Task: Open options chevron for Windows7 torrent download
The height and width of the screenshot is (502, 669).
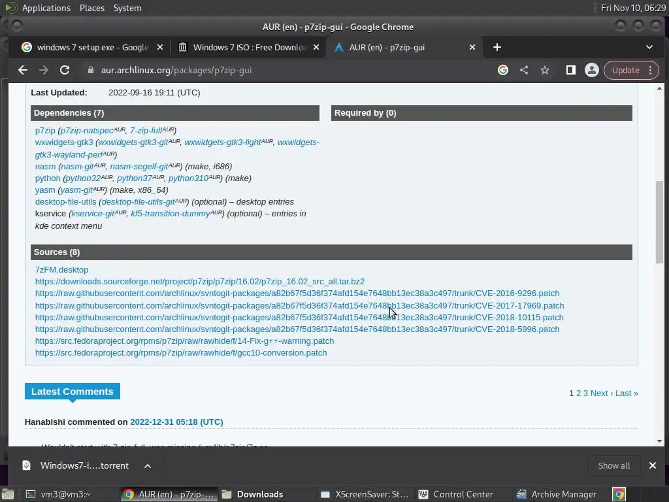Action: (148, 465)
